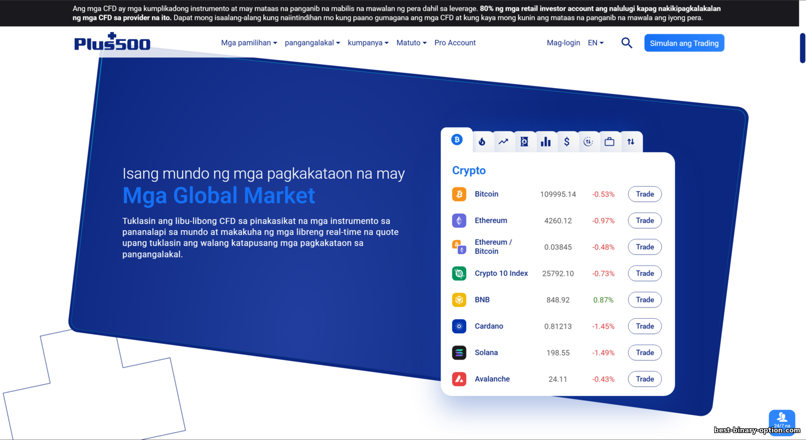Expand the kumpanya menu
Viewport: 806px width, 440px height.
tap(368, 43)
